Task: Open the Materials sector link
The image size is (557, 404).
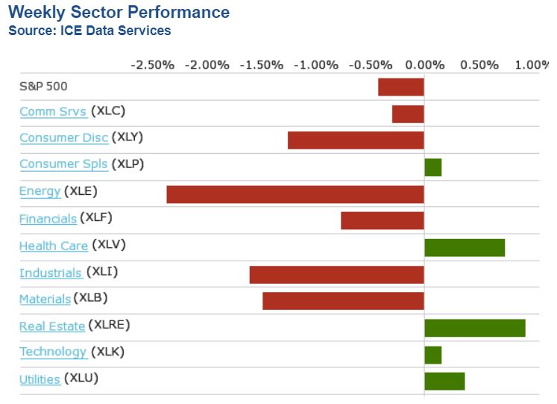Action: tap(45, 299)
